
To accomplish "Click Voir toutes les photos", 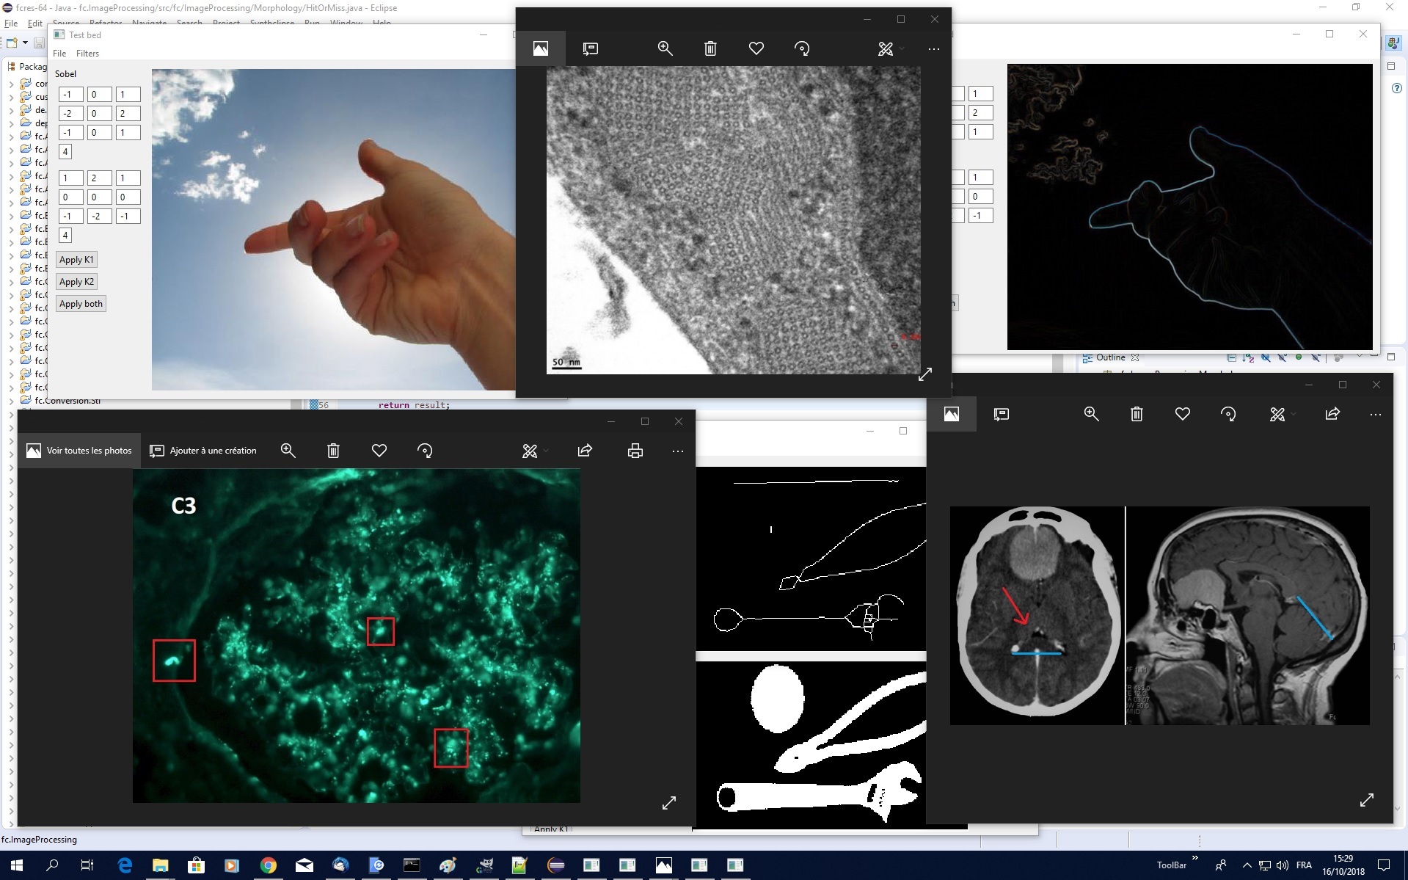I will click(x=79, y=451).
